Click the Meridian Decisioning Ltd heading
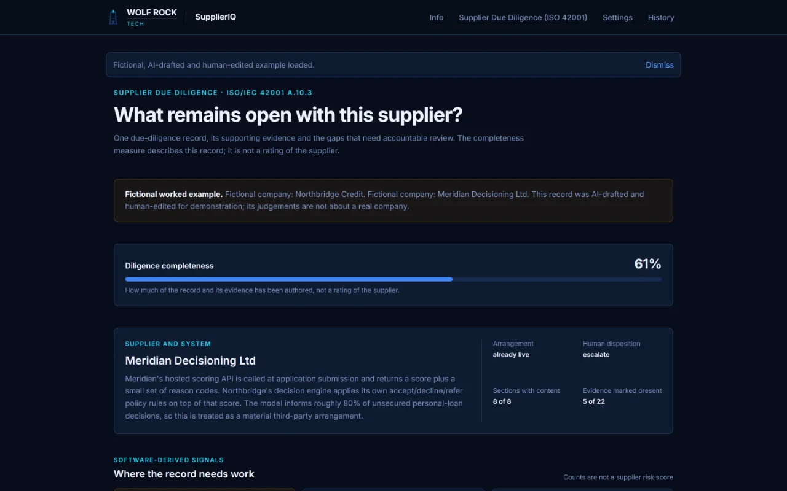This screenshot has width=787, height=491. (x=191, y=361)
